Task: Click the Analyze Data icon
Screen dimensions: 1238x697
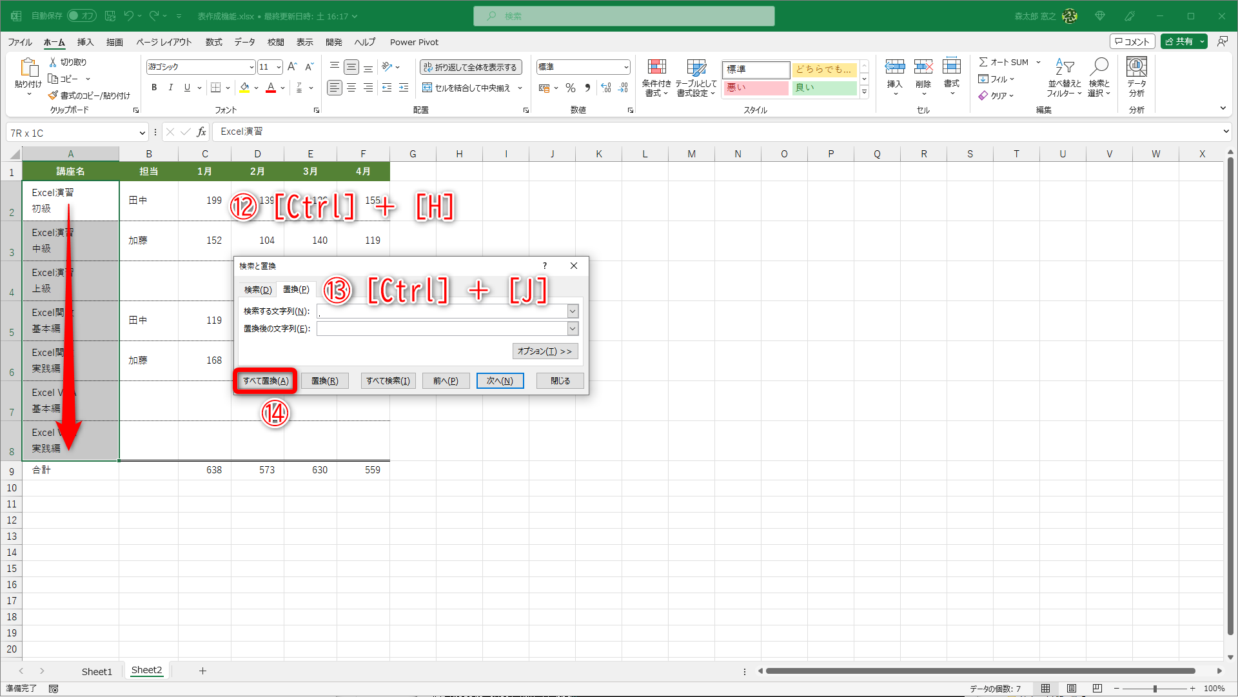Action: click(x=1136, y=67)
